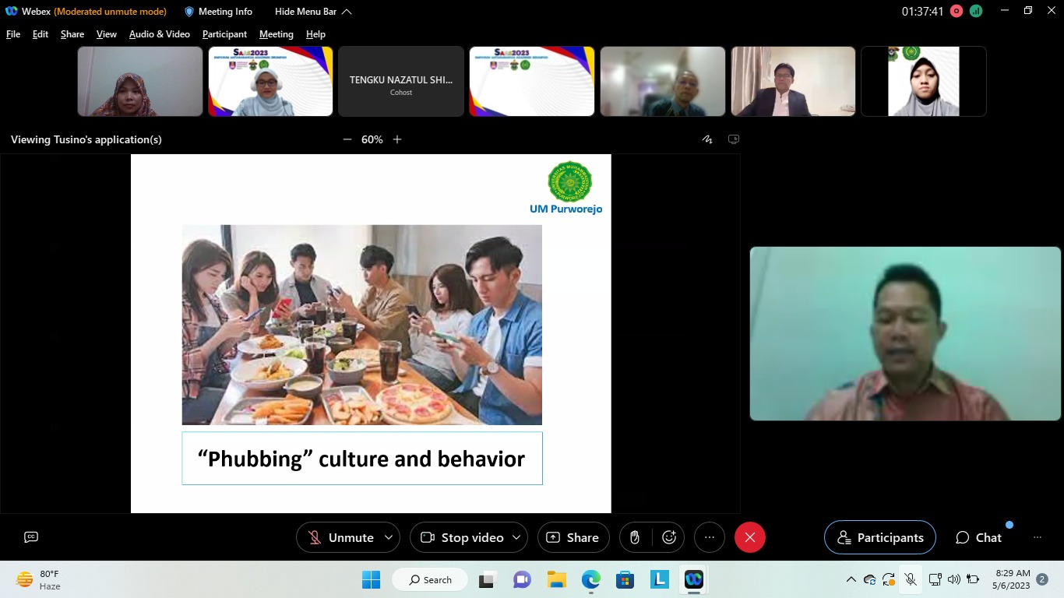This screenshot has width=1064, height=598.
Task: Open the clock showing 8:29 AM
Action: 1011,579
